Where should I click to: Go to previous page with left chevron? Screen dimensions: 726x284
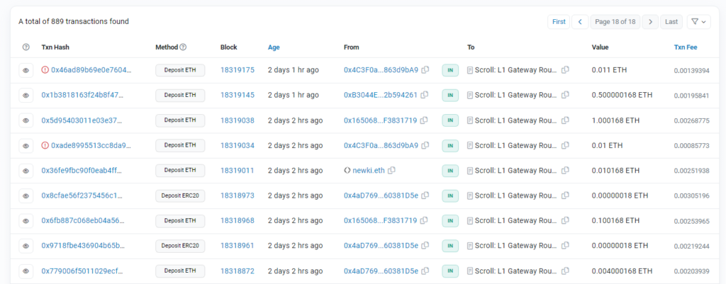tap(580, 22)
